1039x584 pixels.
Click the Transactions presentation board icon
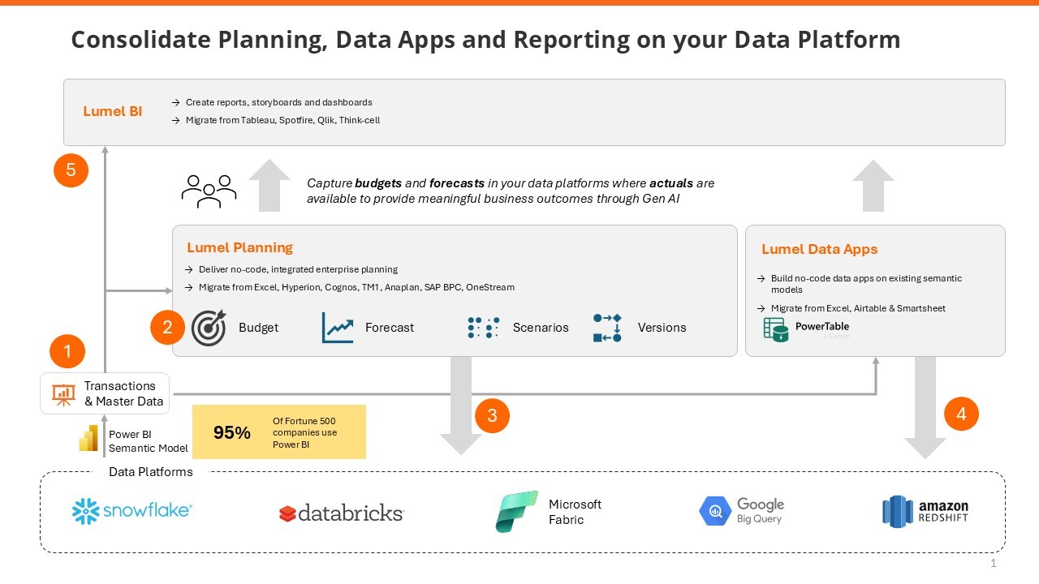pos(63,393)
